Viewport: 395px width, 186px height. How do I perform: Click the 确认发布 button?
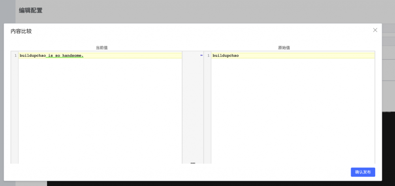point(363,172)
